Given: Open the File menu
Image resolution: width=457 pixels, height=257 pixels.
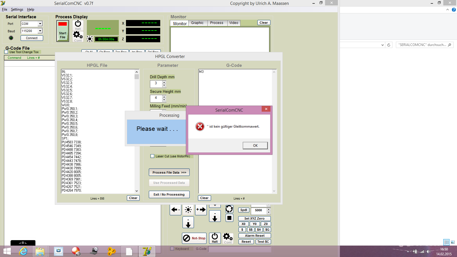Looking at the screenshot, I should [x=5, y=9].
